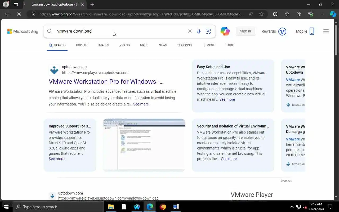Click the muted volume tray icon

click(305, 207)
